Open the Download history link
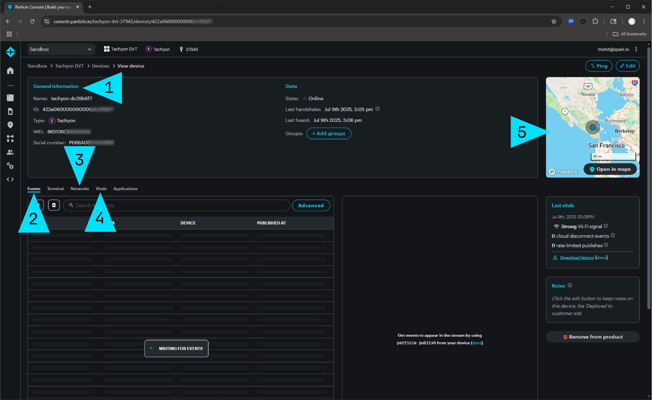The height and width of the screenshot is (400, 652). (577, 257)
